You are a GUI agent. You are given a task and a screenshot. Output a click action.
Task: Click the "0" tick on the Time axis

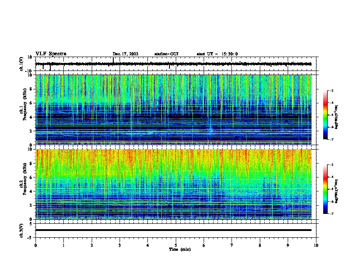(x=36, y=245)
